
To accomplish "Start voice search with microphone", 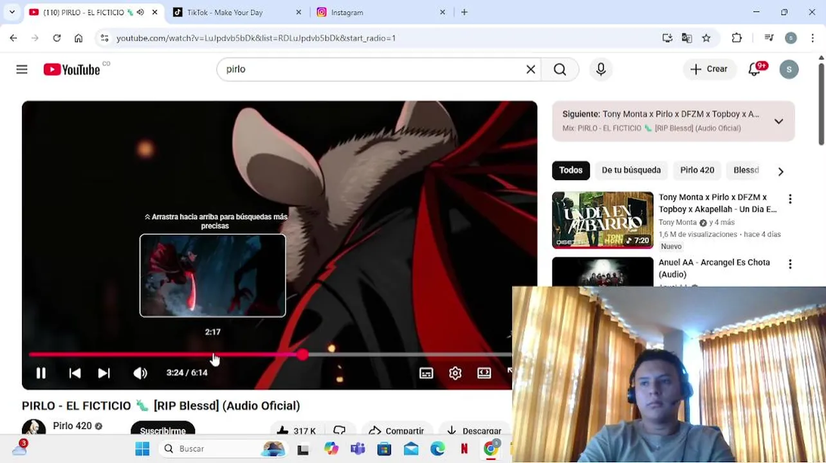I will 601,69.
